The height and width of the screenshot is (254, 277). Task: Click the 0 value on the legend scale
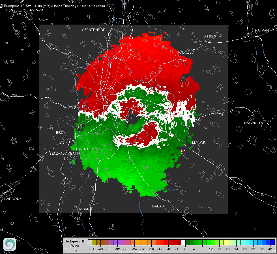click(x=185, y=249)
